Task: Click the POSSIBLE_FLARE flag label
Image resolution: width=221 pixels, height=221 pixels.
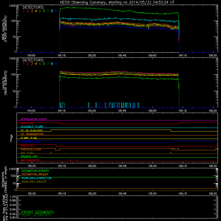Action: [32, 127]
